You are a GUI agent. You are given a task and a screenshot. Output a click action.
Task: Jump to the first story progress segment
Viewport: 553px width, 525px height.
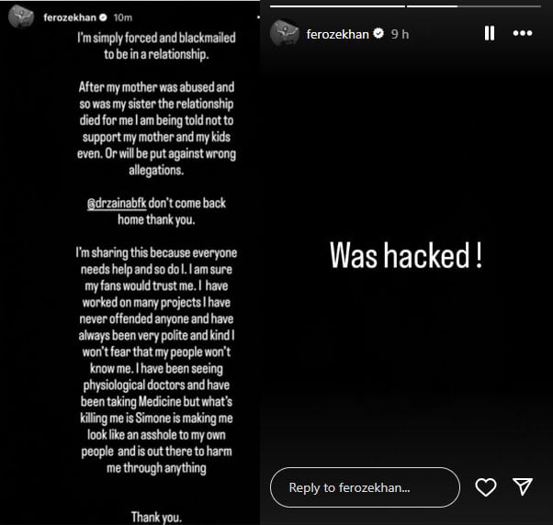click(x=337, y=6)
